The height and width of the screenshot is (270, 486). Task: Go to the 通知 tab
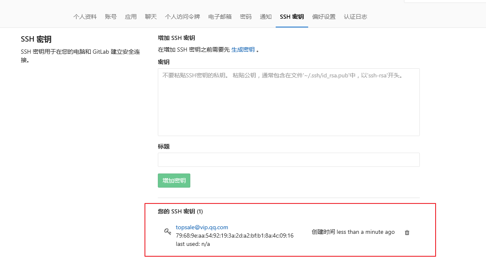(266, 17)
